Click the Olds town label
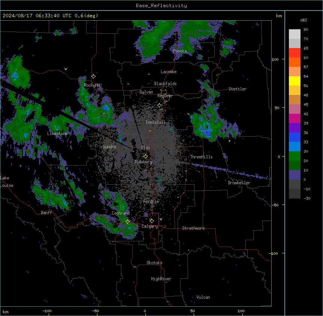Image resolution: width=323 pixels, height=316 pixels. [145, 148]
